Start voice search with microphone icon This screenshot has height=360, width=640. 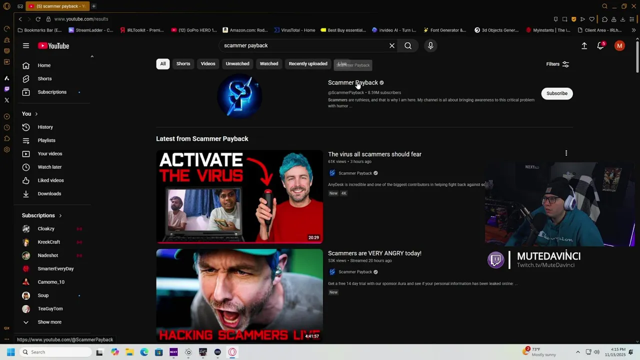tap(430, 45)
